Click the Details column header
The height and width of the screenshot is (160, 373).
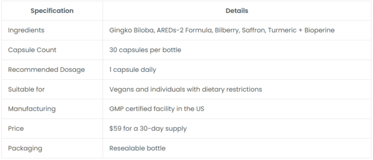[x=237, y=11]
